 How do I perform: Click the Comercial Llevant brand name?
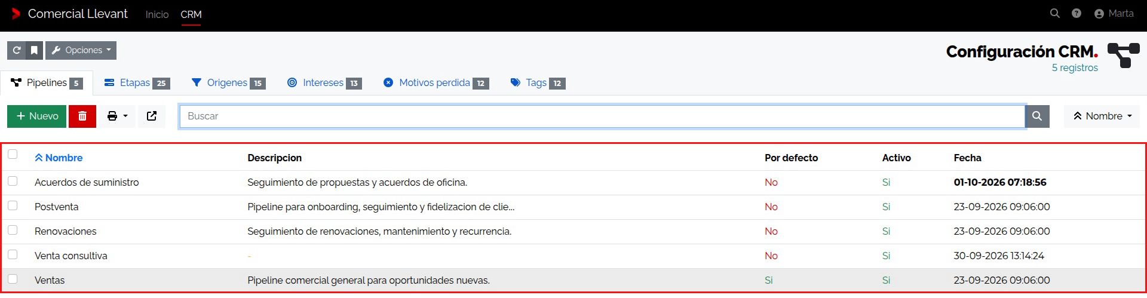pos(78,13)
